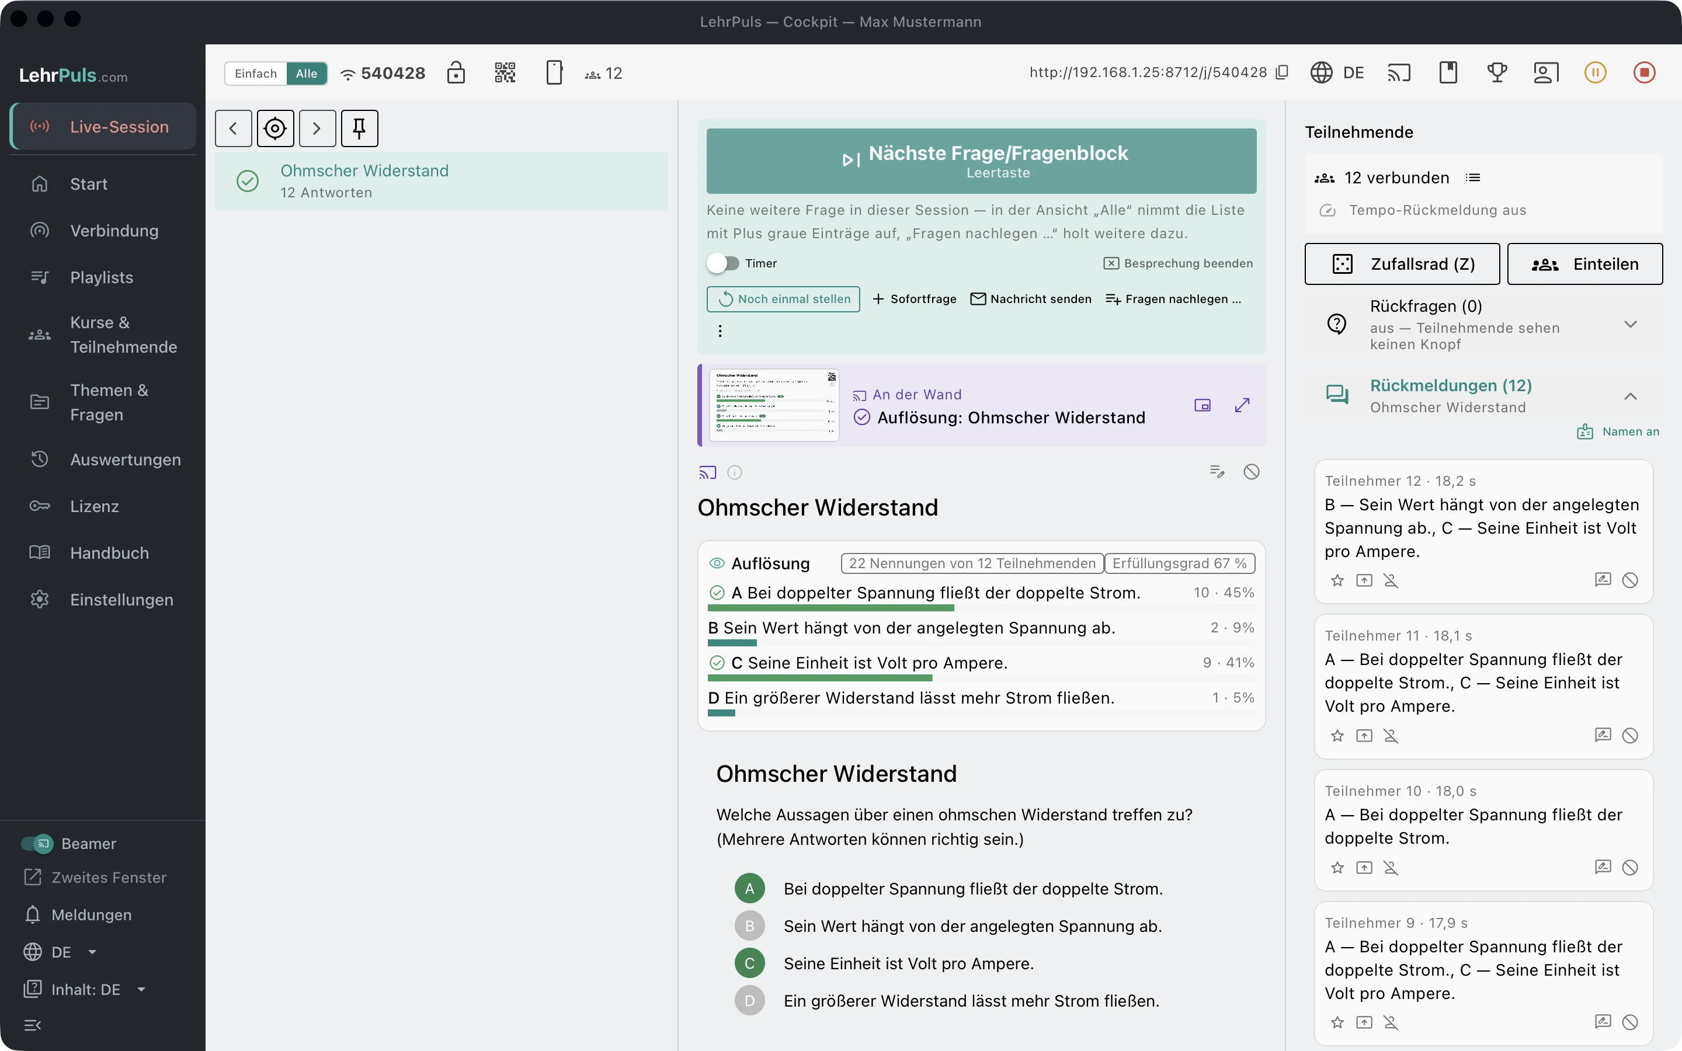Viewport: 1682px width, 1051px height.
Task: Pause the session with the orange button
Action: click(x=1595, y=72)
